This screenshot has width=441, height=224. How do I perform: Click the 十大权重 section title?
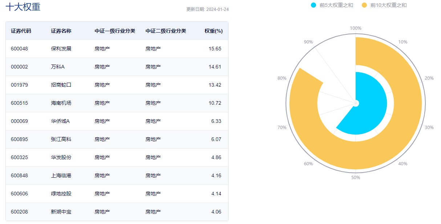23,7
